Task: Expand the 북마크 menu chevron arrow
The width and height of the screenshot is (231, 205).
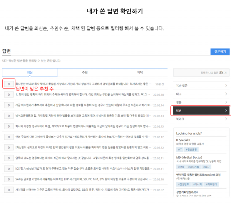Action: 226,119
